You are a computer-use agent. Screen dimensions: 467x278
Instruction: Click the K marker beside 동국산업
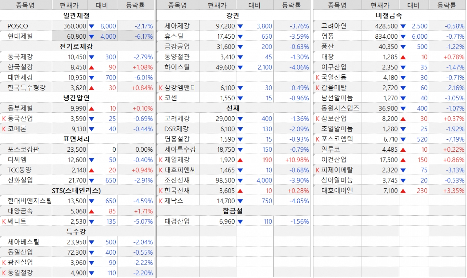[x=4, y=119]
